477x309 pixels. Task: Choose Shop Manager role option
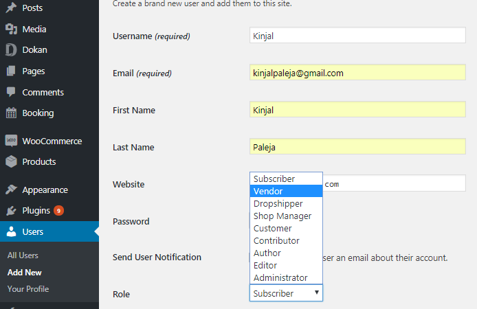tap(285, 216)
